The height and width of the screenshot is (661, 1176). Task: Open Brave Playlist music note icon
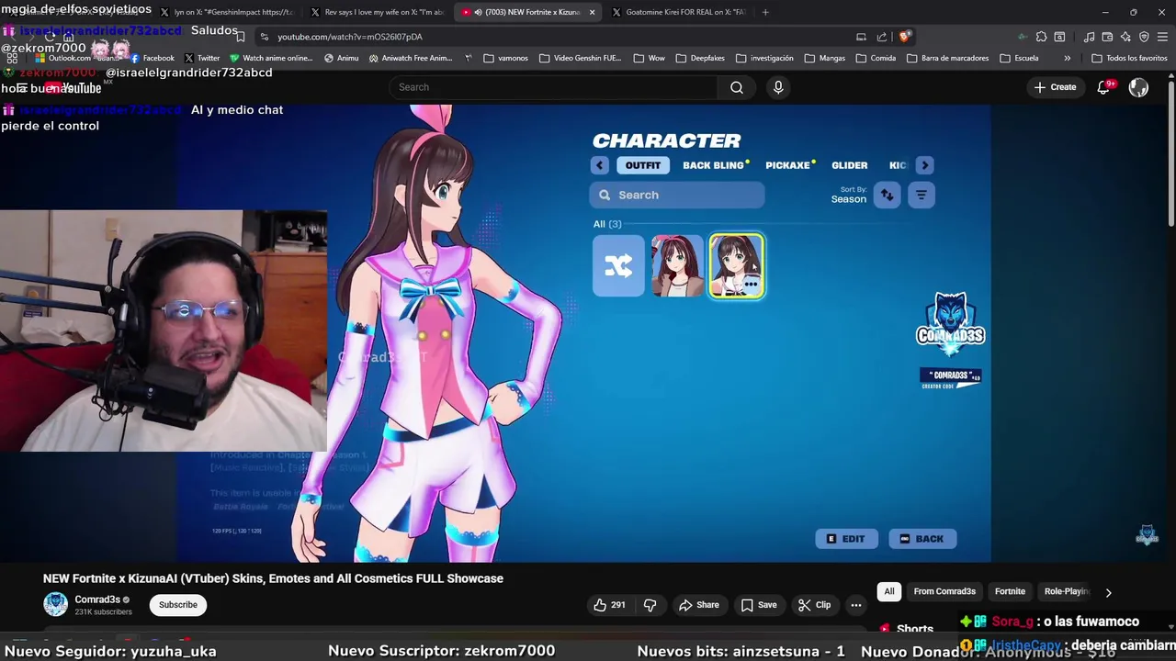coord(1089,37)
